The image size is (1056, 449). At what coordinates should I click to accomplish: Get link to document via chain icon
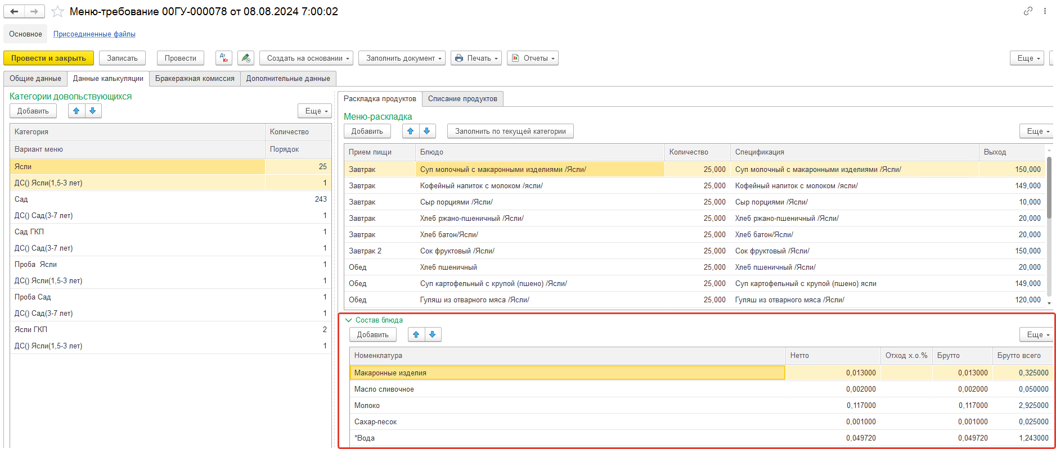point(1028,11)
